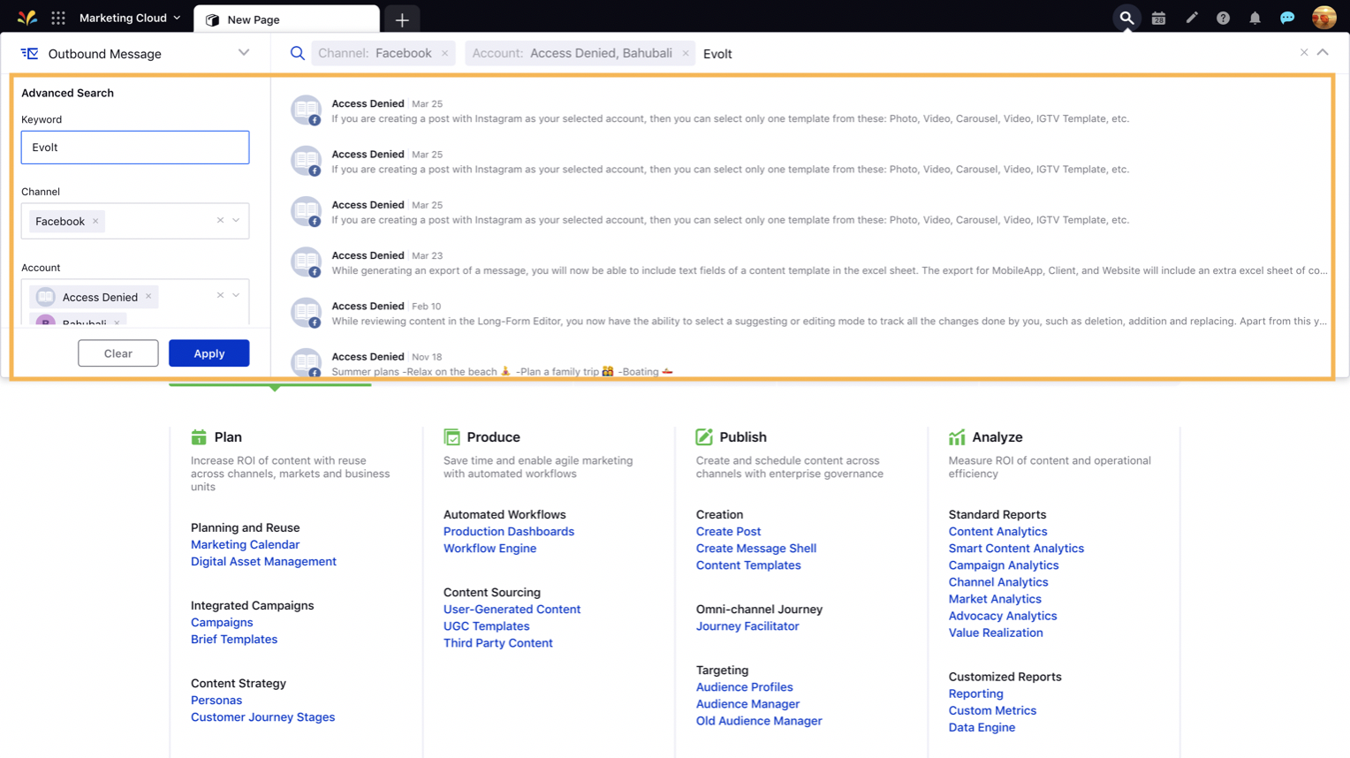The width and height of the screenshot is (1350, 758).
Task: Open the Marketing Cloud dropdown
Action: pos(130,18)
